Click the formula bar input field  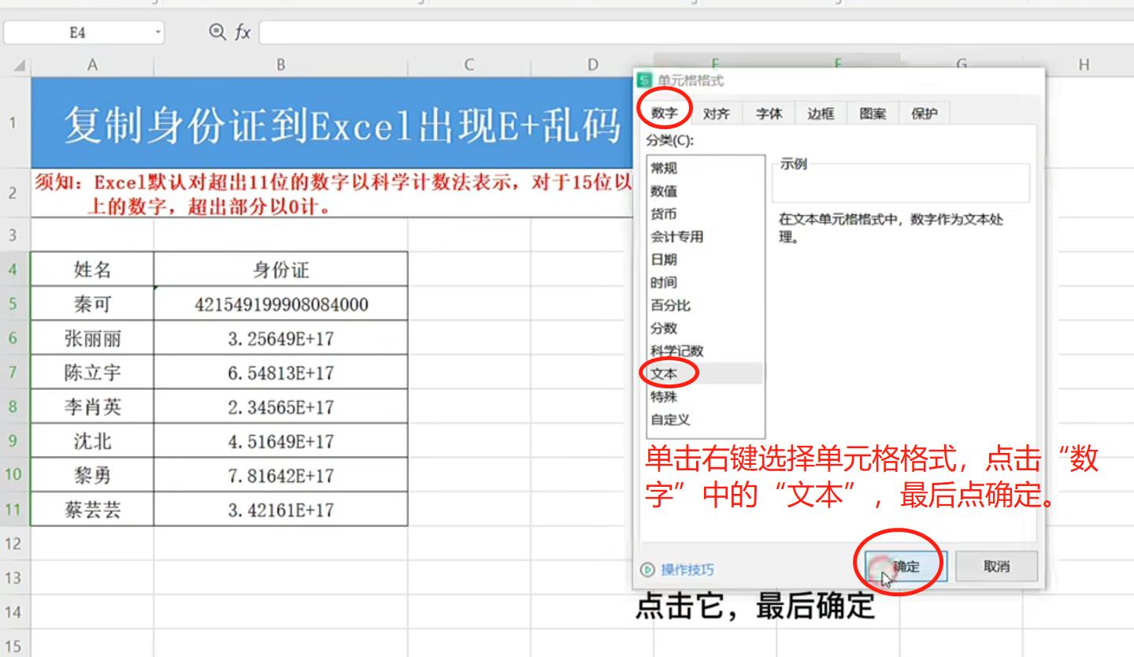click(x=696, y=32)
